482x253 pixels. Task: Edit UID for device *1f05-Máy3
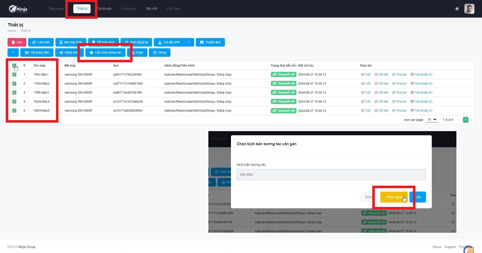366,93
